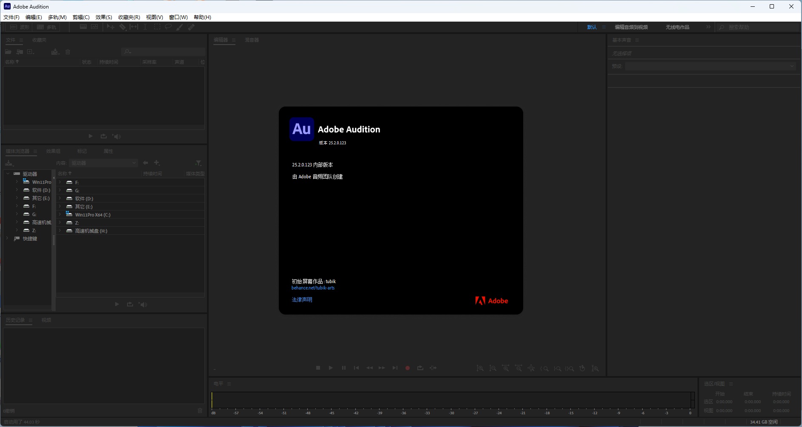
Task: Click the level meter bar
Action: coord(453,400)
